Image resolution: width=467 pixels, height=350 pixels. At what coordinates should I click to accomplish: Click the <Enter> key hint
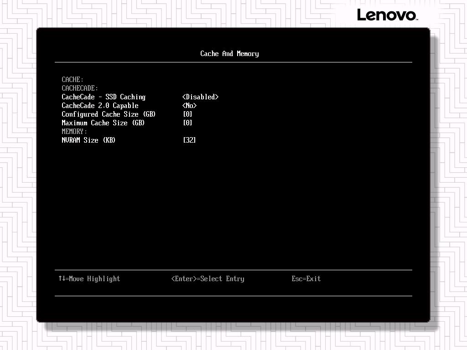184,279
